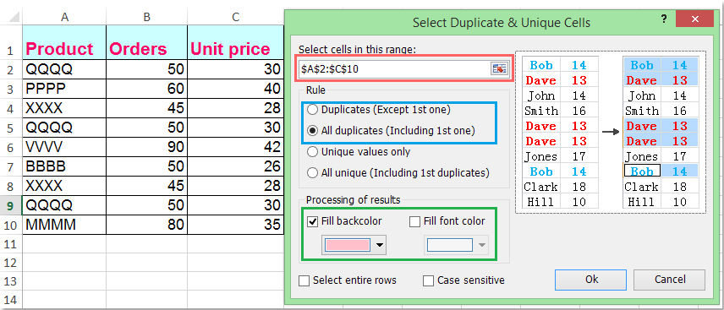Choose the Unique values only option
The height and width of the screenshot is (310, 724).
pyautogui.click(x=313, y=151)
